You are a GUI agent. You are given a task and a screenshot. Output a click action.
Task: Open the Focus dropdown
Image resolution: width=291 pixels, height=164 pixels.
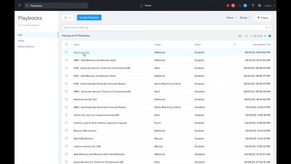pyautogui.click(x=231, y=18)
